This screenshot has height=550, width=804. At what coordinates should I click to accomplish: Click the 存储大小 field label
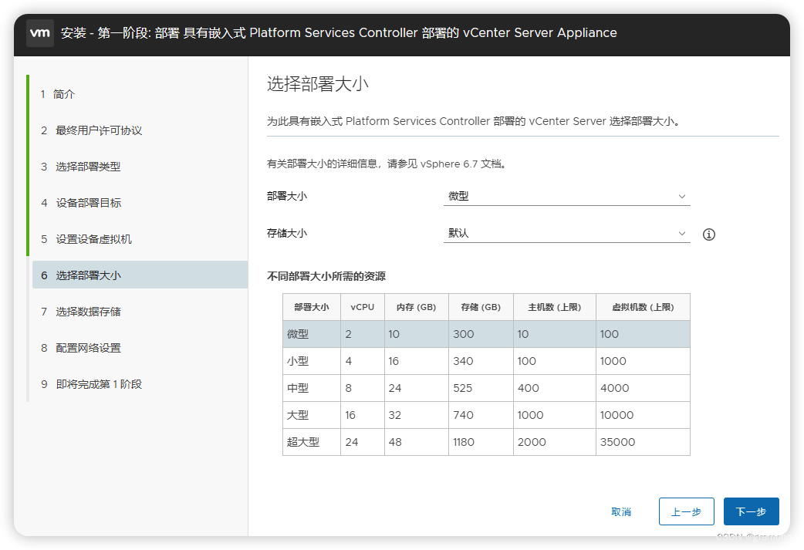click(x=286, y=233)
